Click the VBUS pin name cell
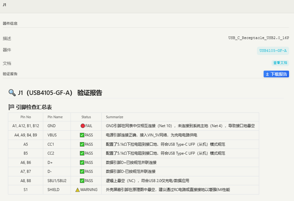Viewport: 294px width, 201px height. 57,135
